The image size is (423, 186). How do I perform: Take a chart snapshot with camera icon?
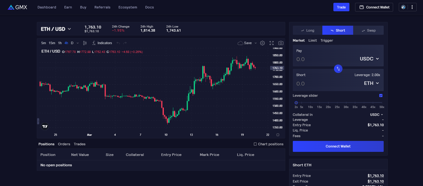(281, 43)
